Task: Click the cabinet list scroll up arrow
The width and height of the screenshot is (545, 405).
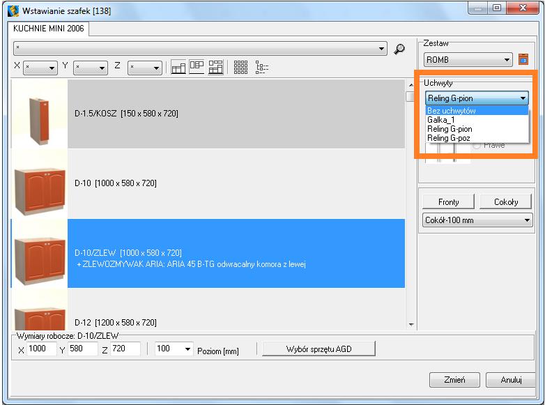Action: [x=410, y=85]
